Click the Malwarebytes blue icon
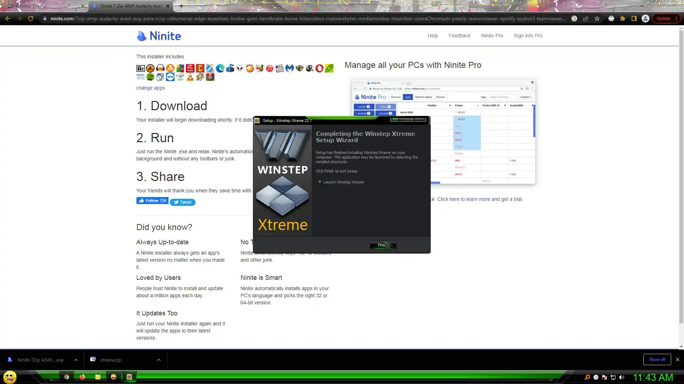 click(x=290, y=68)
